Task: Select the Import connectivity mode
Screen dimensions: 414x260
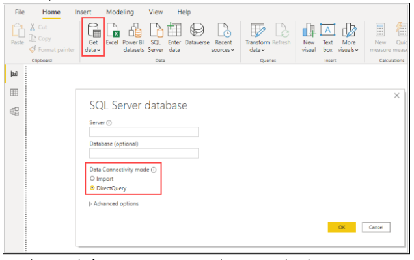Action: [92, 178]
